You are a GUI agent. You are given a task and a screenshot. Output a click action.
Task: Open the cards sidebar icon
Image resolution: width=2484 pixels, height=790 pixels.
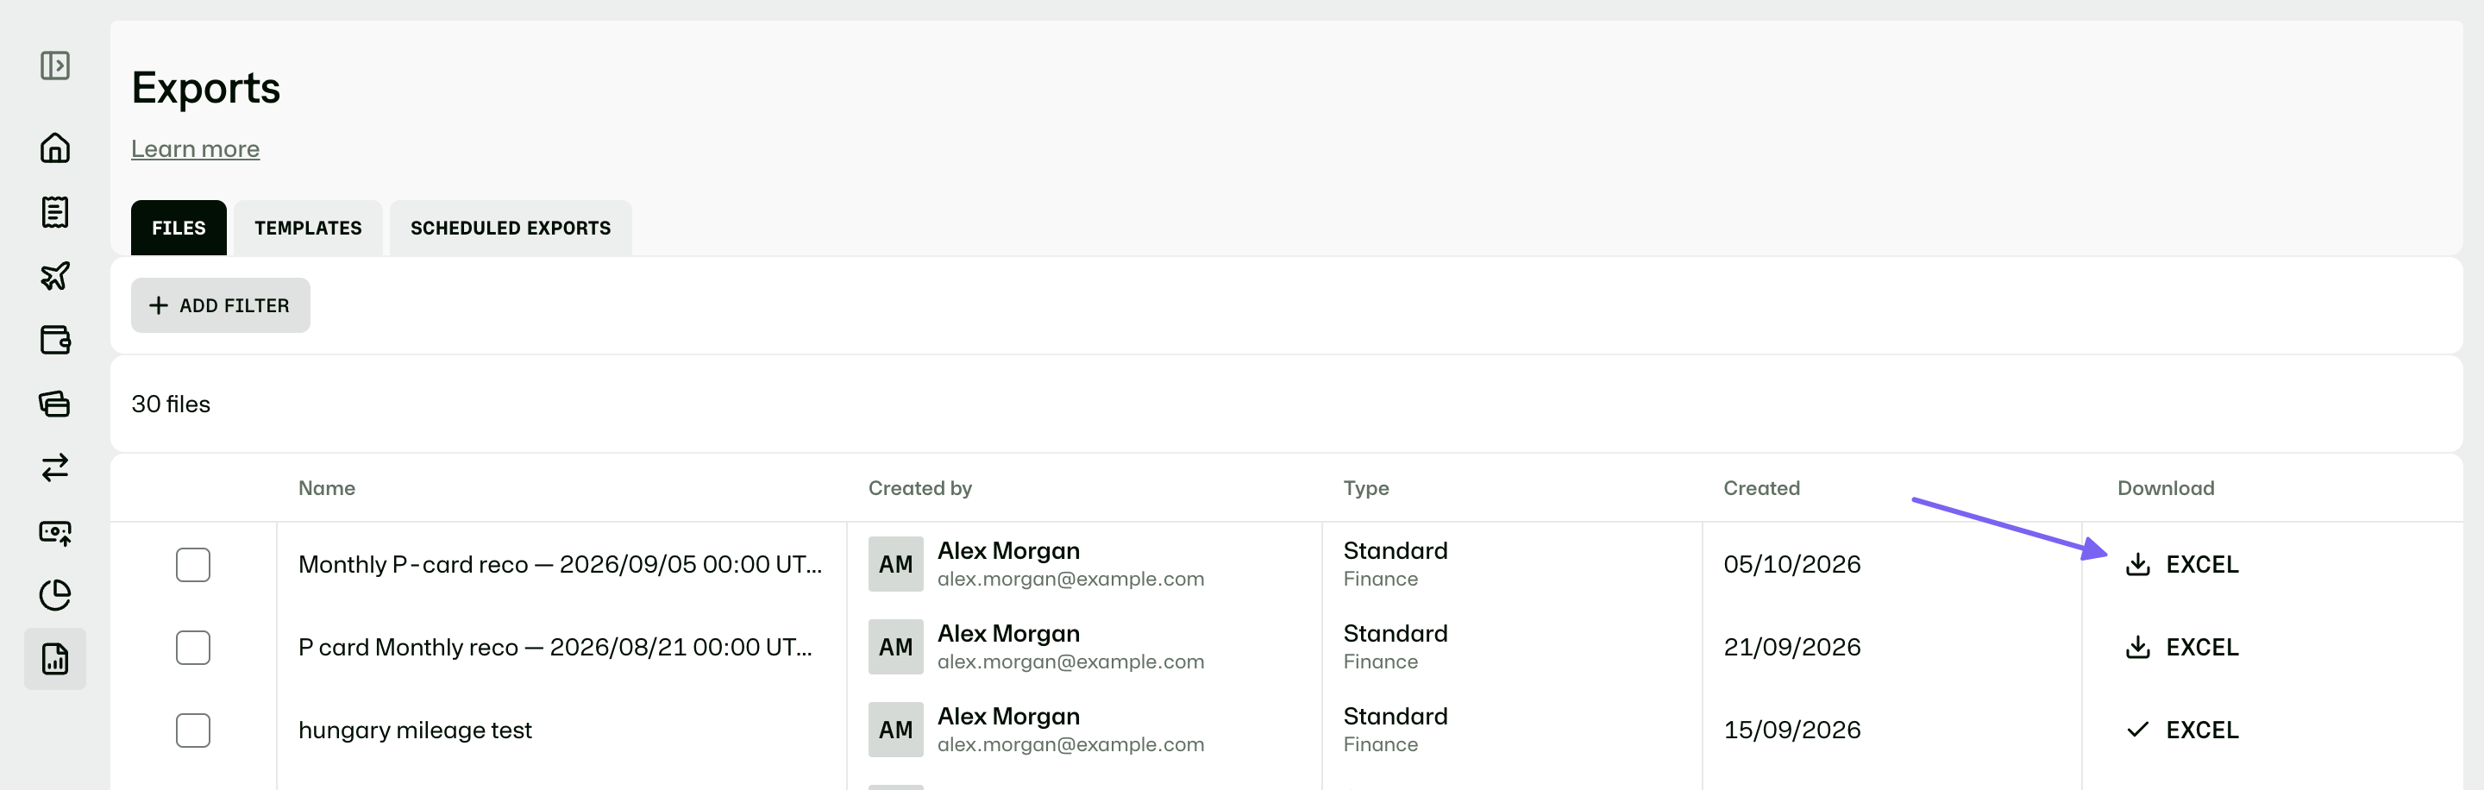(x=55, y=404)
